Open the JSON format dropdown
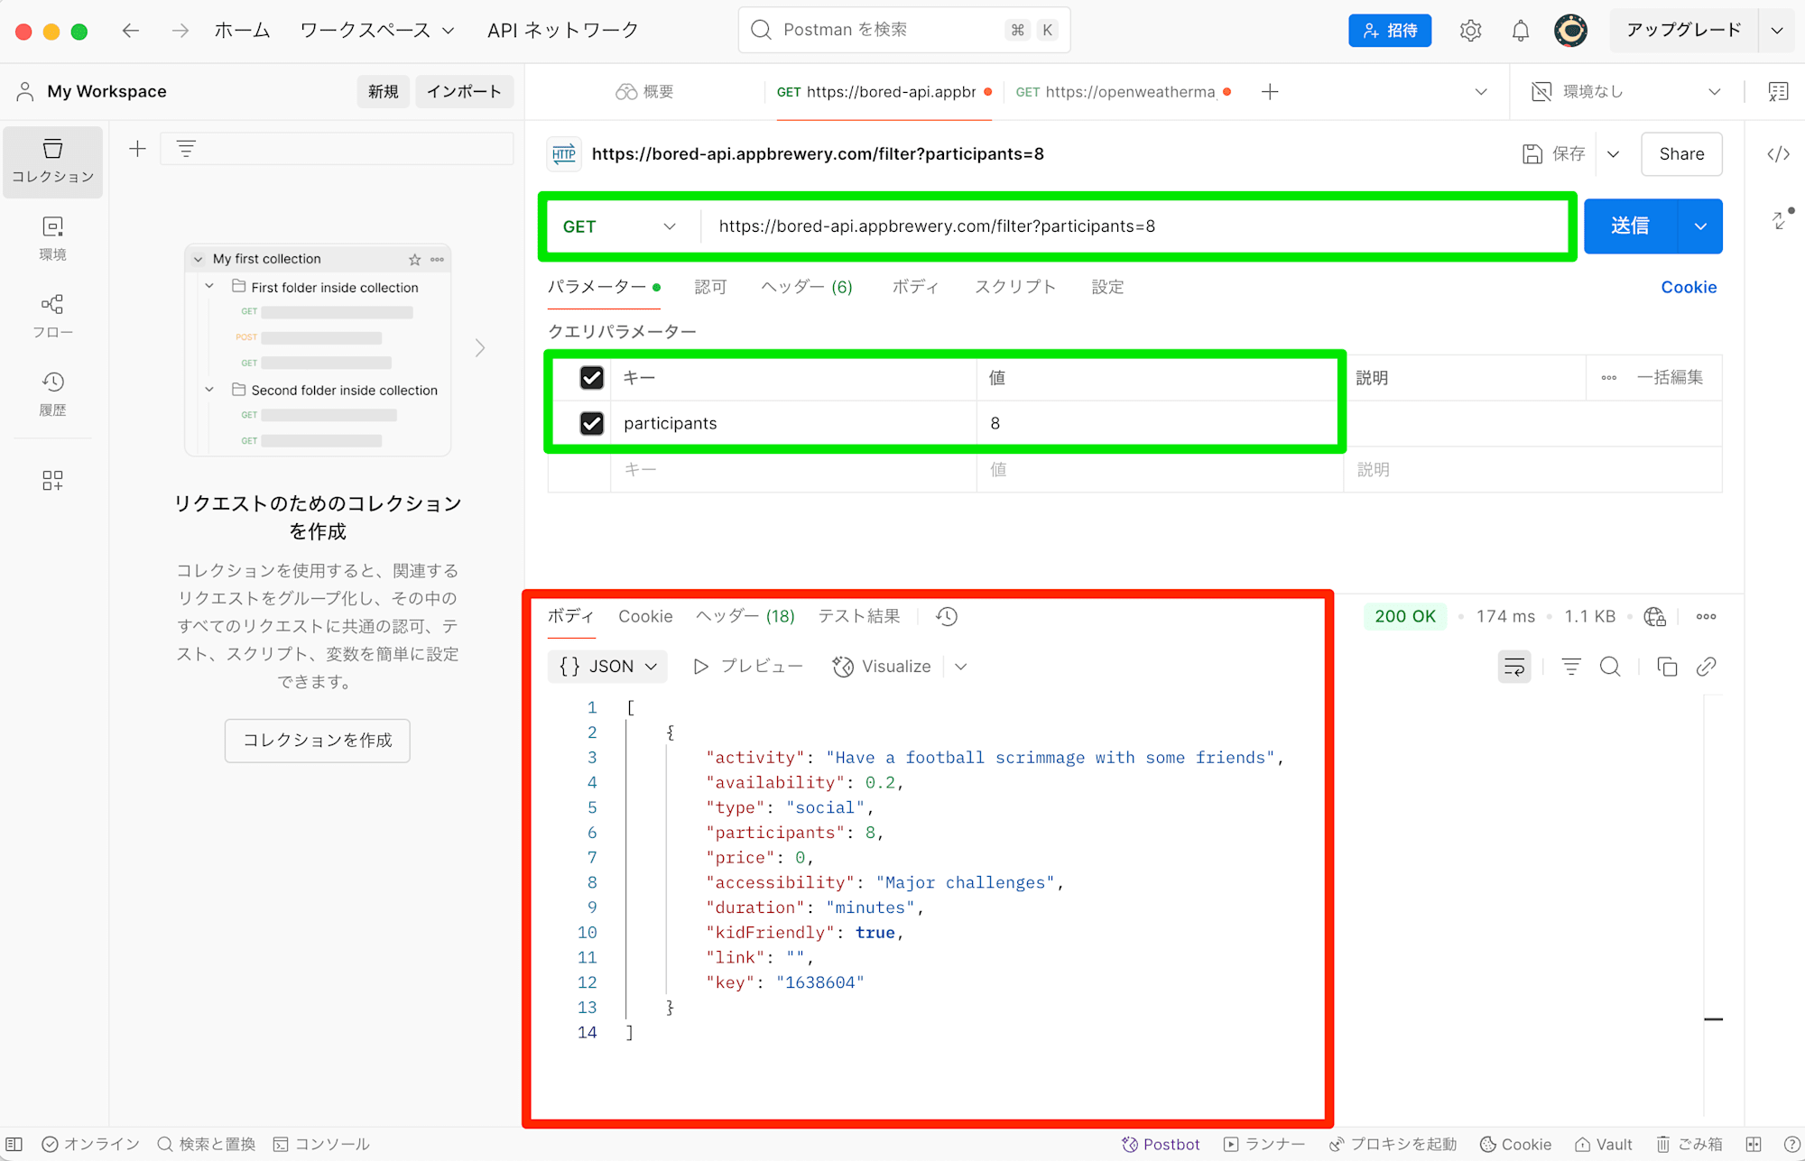This screenshot has height=1161, width=1805. coord(607,667)
